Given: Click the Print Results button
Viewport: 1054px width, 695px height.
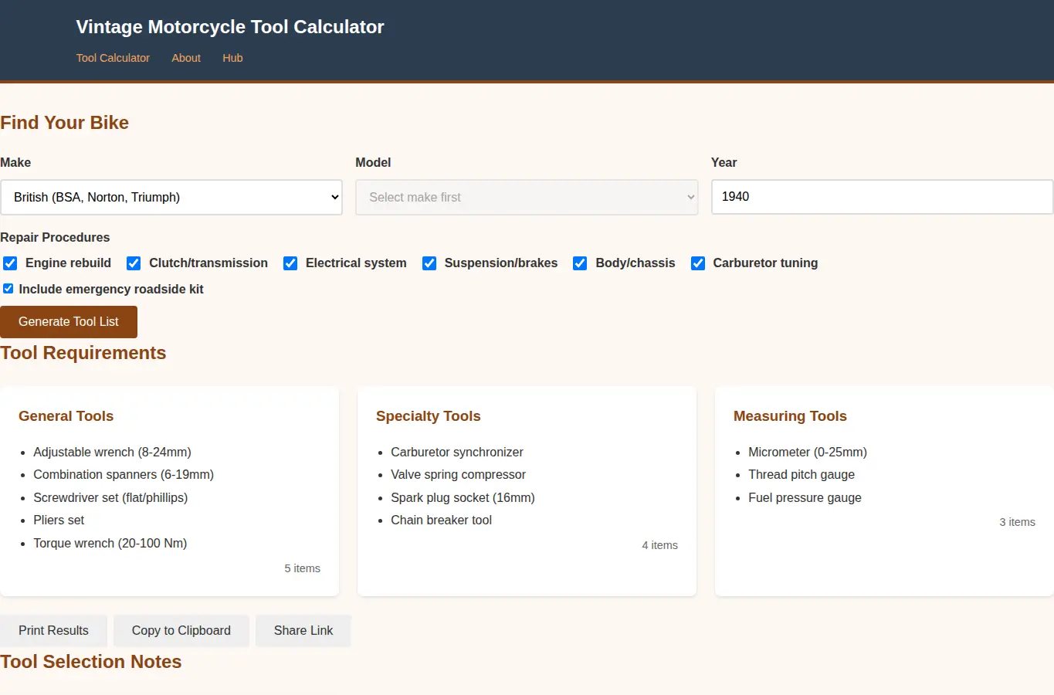Looking at the screenshot, I should pyautogui.click(x=53, y=631).
